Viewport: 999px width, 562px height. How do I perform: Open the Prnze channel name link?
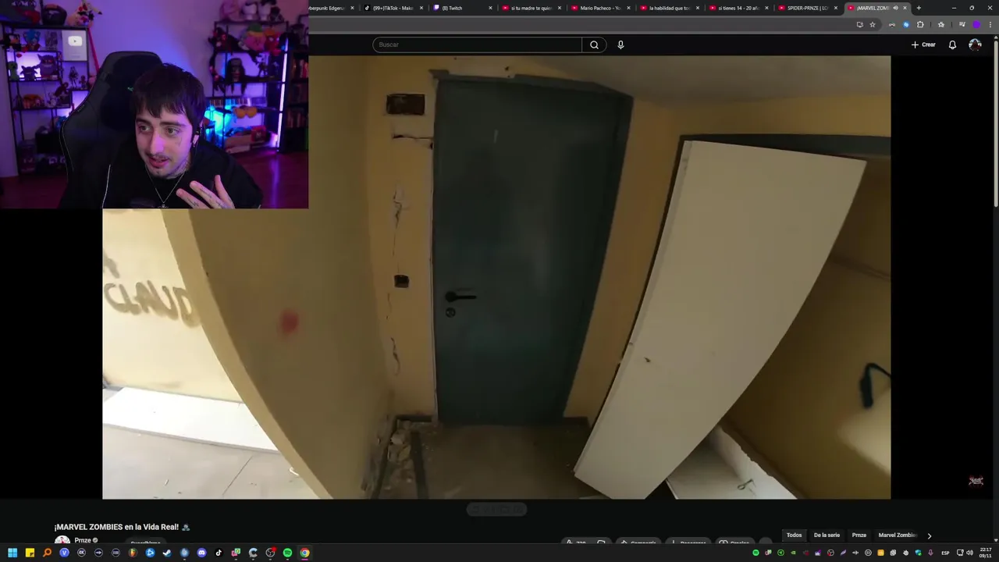point(83,540)
